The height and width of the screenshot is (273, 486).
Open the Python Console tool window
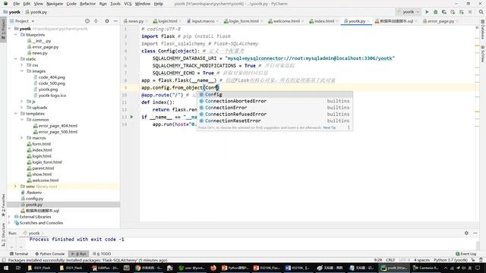coord(49,254)
